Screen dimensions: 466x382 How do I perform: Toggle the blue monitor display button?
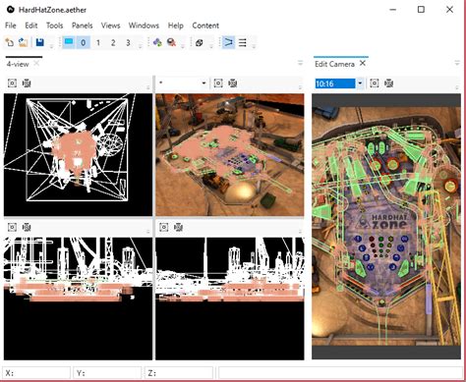(69, 42)
